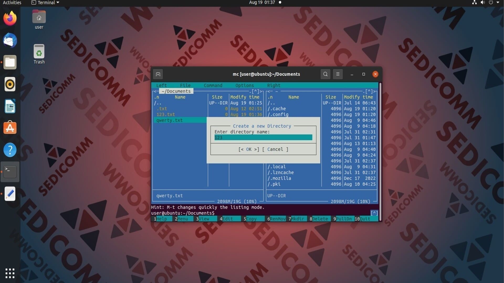Select 123.txt in left panel

pos(166,115)
